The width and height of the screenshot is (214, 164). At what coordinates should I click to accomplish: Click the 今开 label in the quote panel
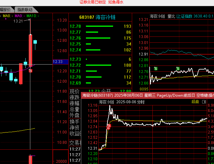point(106,91)
